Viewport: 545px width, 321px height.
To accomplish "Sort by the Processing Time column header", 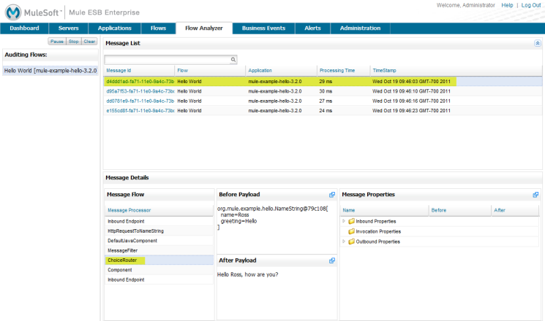I will [x=338, y=71].
